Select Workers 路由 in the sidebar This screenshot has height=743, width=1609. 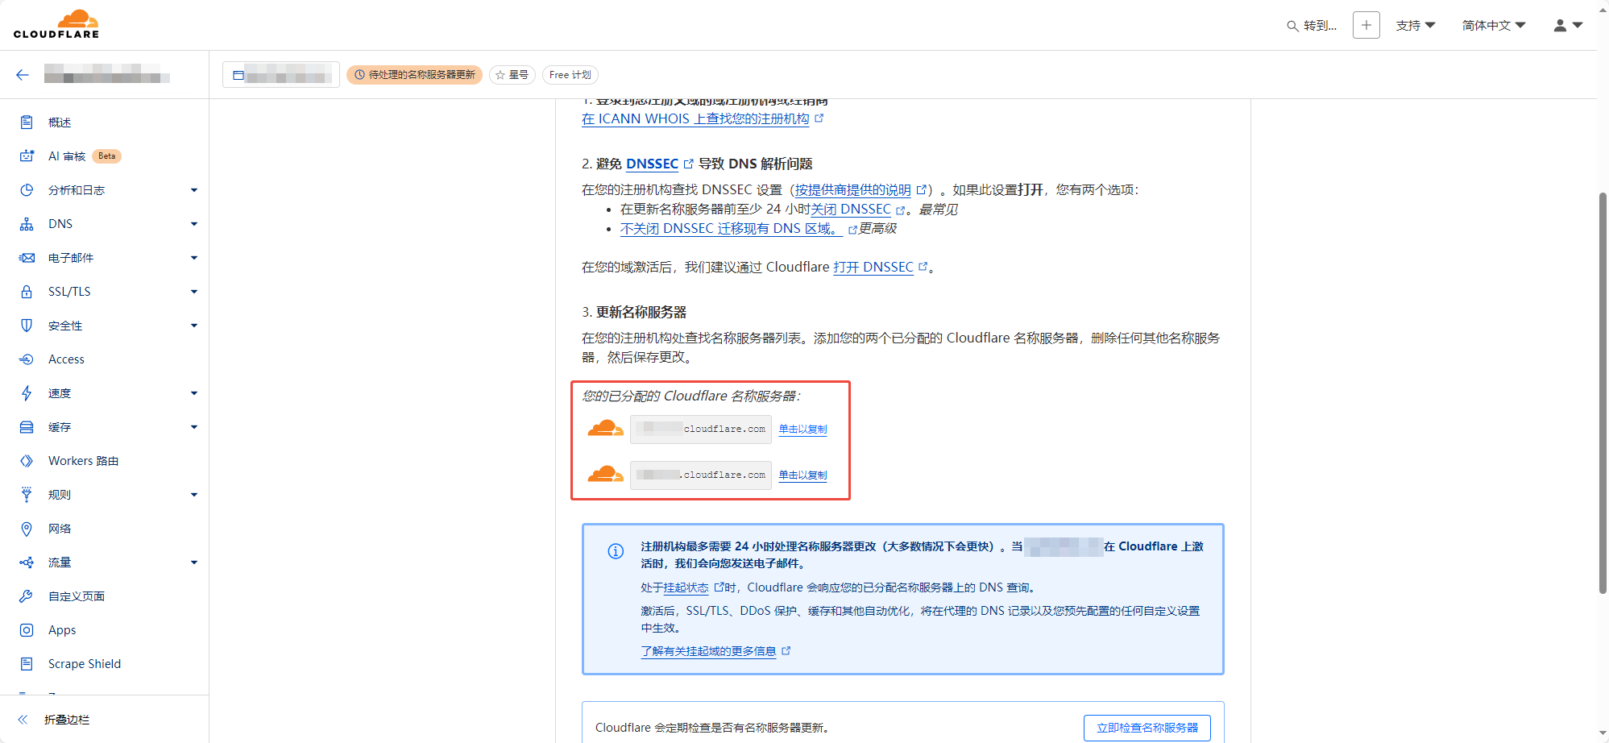coord(84,461)
